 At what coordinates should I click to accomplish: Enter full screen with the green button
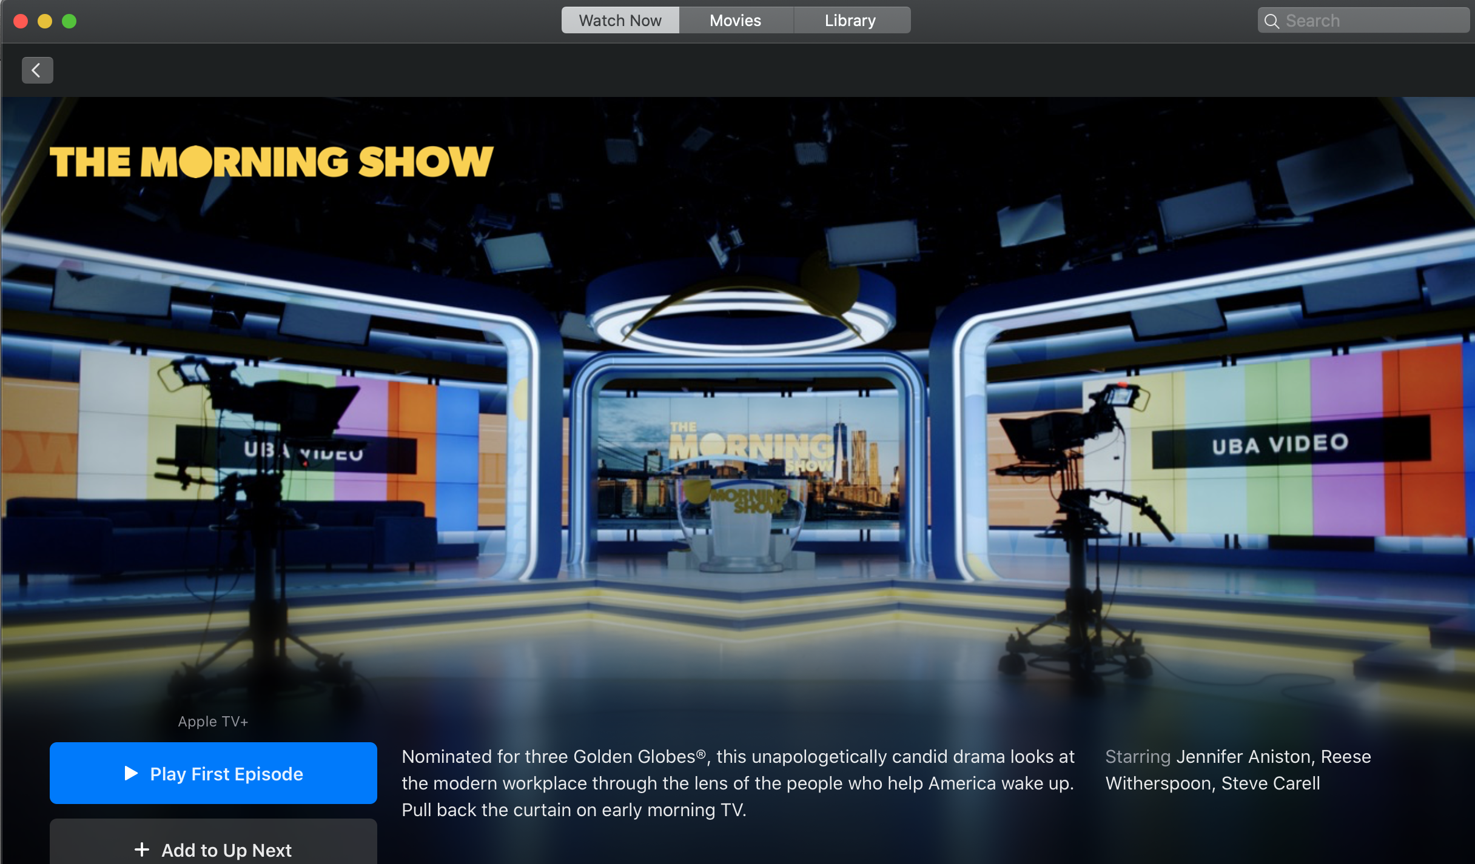pyautogui.click(x=69, y=21)
